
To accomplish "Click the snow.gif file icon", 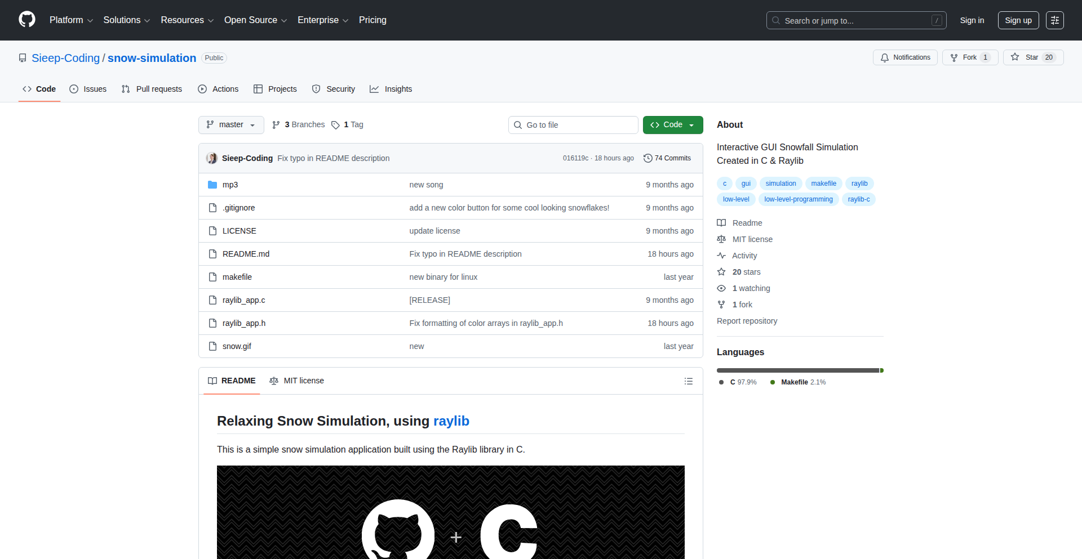I will point(212,346).
